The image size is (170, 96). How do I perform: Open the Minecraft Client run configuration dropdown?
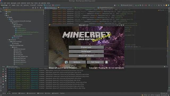click(127, 5)
